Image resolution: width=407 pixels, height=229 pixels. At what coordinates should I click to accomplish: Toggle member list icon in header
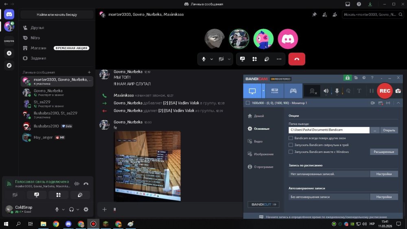335,15
